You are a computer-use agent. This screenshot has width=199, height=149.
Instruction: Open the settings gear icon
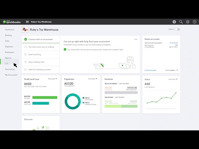click(187, 22)
